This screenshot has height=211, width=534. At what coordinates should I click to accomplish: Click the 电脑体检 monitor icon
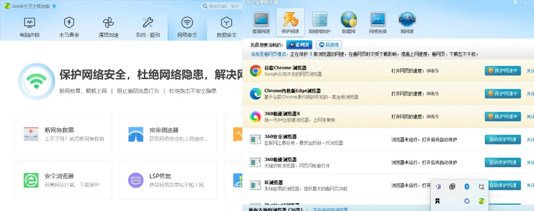coord(30,23)
